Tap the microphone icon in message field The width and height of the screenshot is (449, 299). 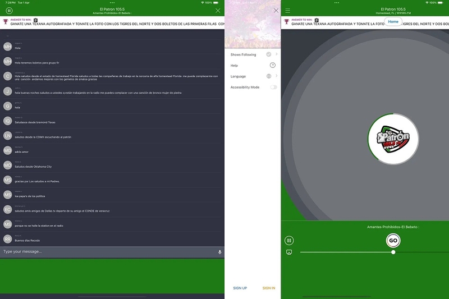[x=219, y=252]
